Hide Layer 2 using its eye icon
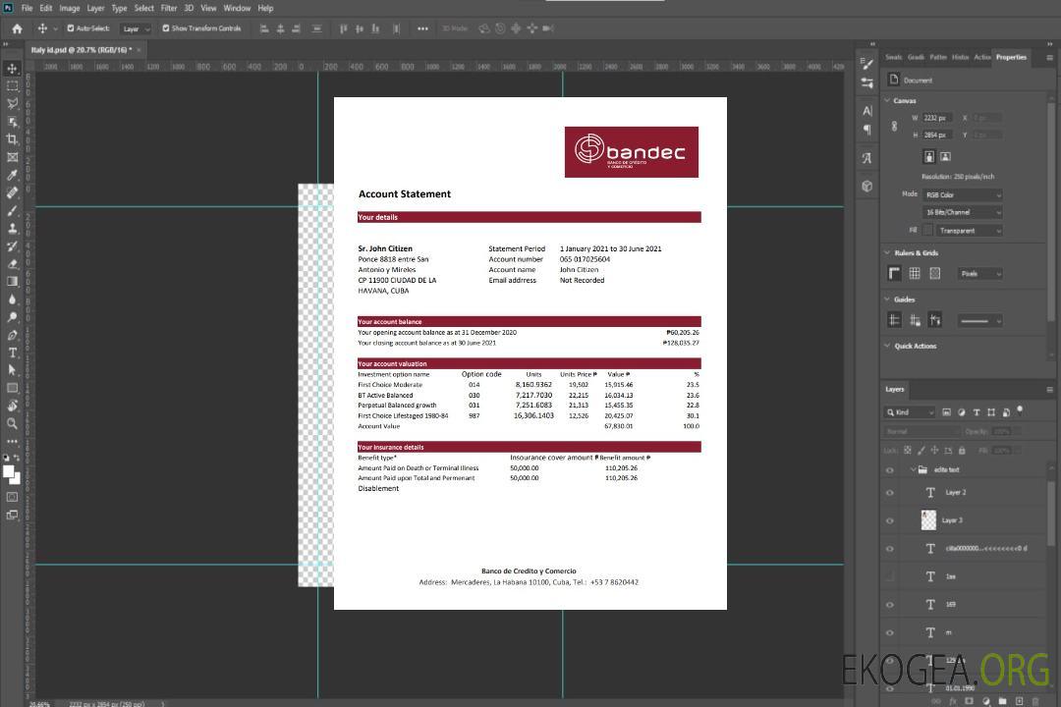 point(890,493)
